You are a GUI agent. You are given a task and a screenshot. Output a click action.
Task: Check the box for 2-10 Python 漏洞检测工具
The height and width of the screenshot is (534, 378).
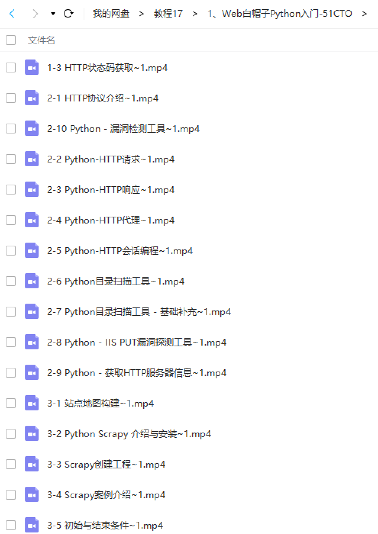coord(11,129)
